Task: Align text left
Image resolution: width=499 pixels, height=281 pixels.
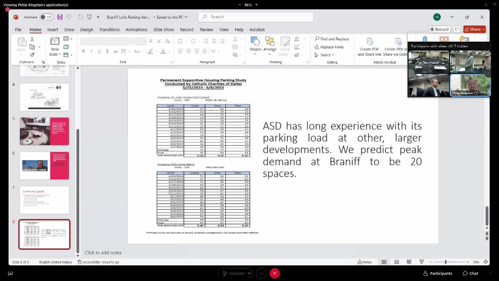Action: pos(180,51)
